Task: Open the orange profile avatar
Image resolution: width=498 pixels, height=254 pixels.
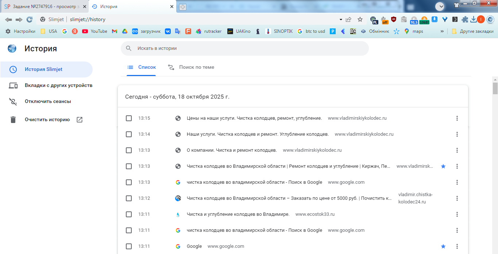Action: pos(481,20)
